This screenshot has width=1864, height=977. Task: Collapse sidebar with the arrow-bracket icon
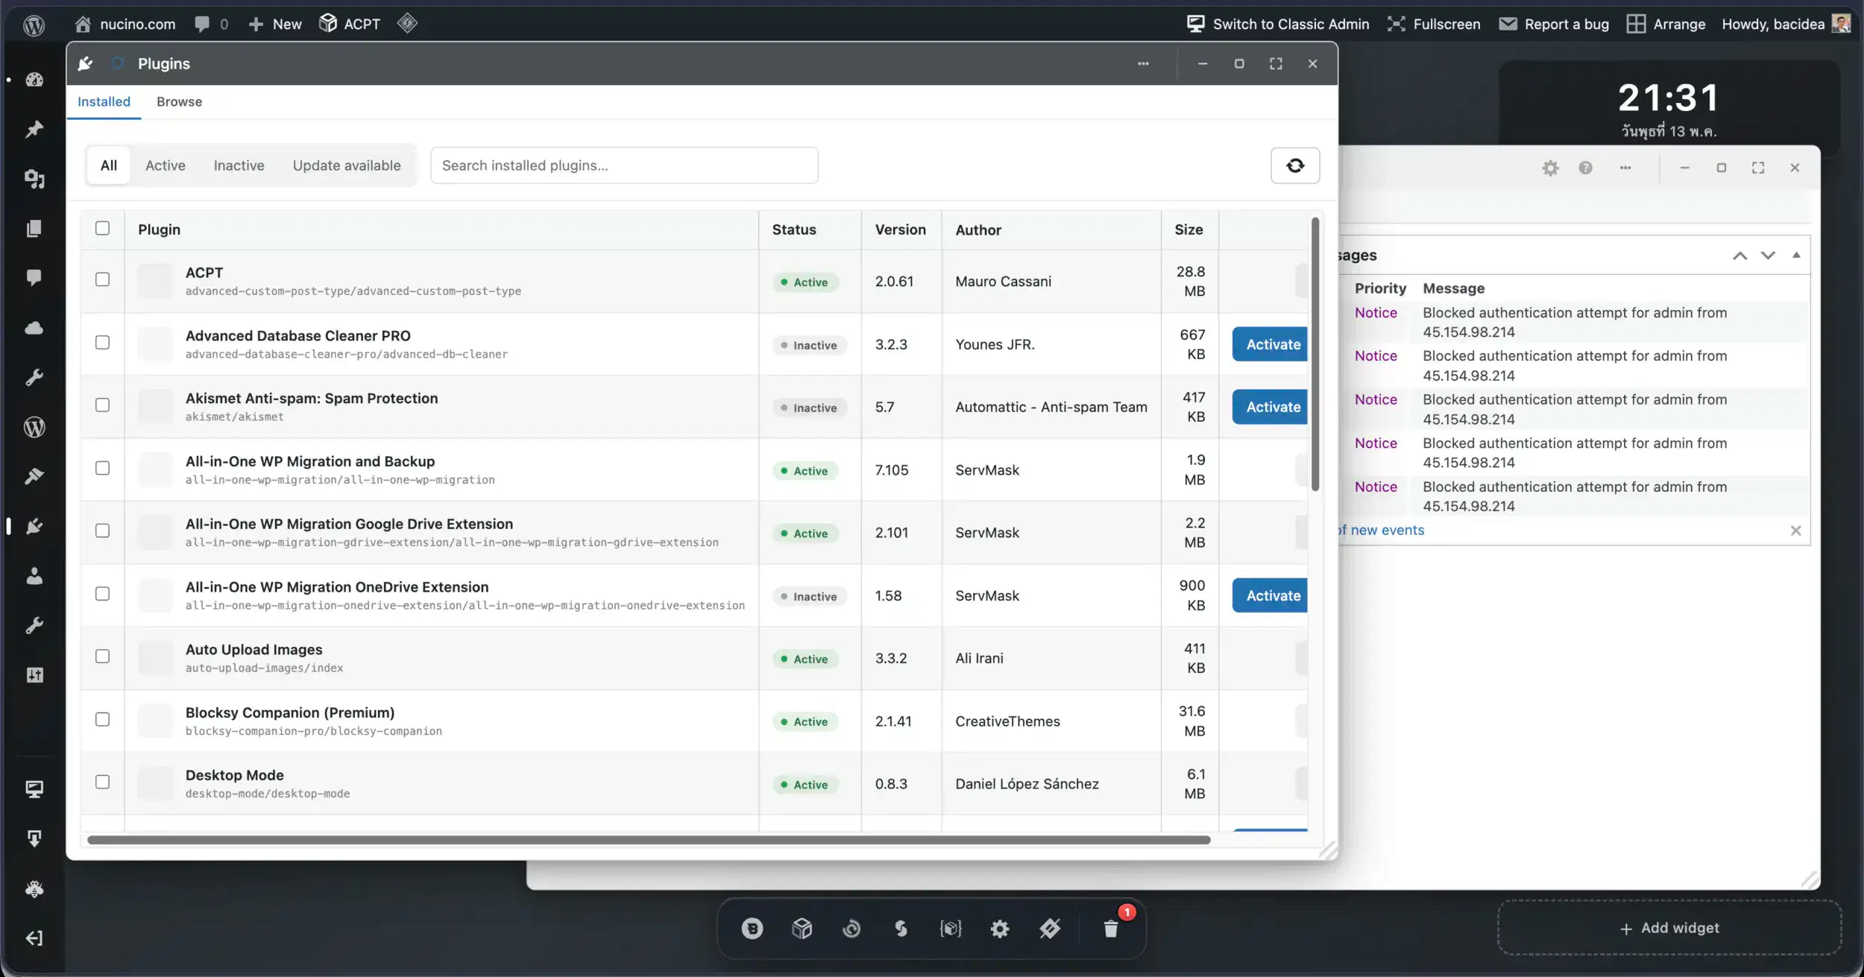coord(34,938)
